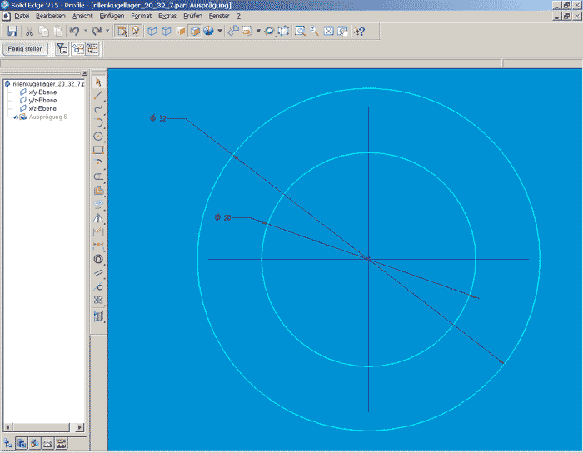Select the arrow Select tool

(98, 82)
